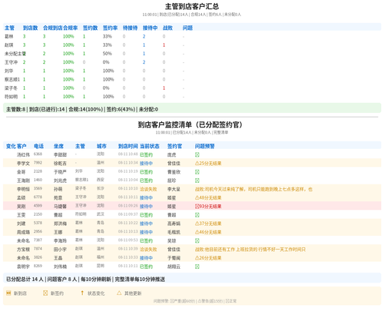Click the 已分配总计 14 人 footer bar
This screenshot has width=384, height=318.
pos(192,279)
